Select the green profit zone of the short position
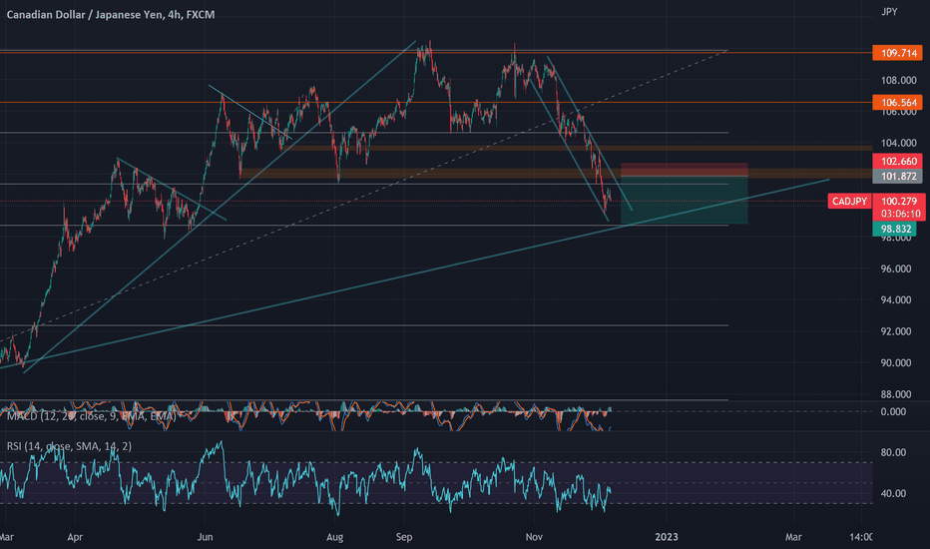930x549 pixels. [x=684, y=200]
